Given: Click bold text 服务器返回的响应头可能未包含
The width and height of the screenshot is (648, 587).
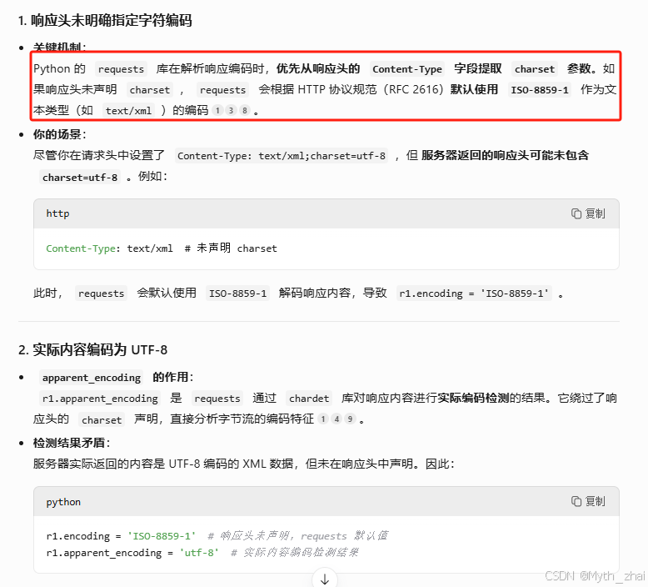Looking at the screenshot, I should click(x=505, y=156).
